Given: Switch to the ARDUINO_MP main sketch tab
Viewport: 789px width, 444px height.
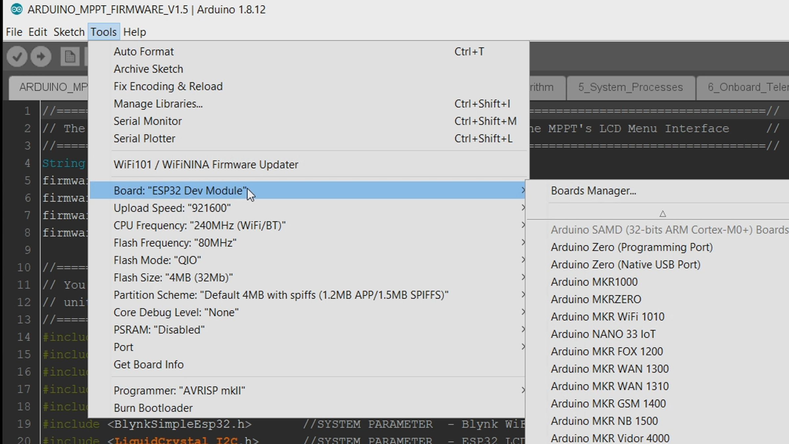Looking at the screenshot, I should (49, 87).
